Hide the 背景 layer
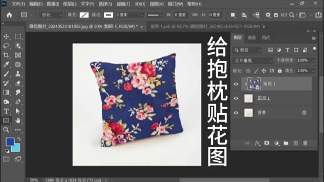Image resolution: width=324 pixels, height=182 pixels. click(x=236, y=113)
